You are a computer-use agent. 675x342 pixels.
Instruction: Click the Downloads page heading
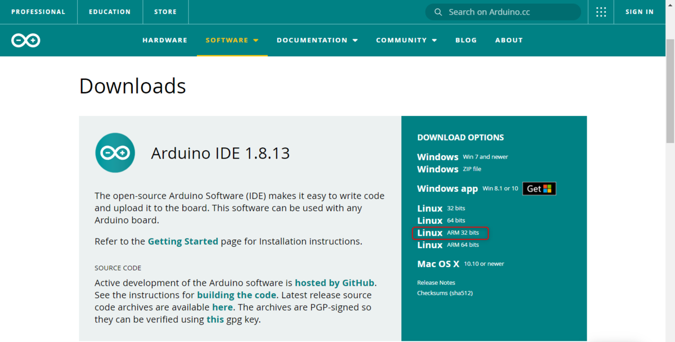click(x=133, y=86)
